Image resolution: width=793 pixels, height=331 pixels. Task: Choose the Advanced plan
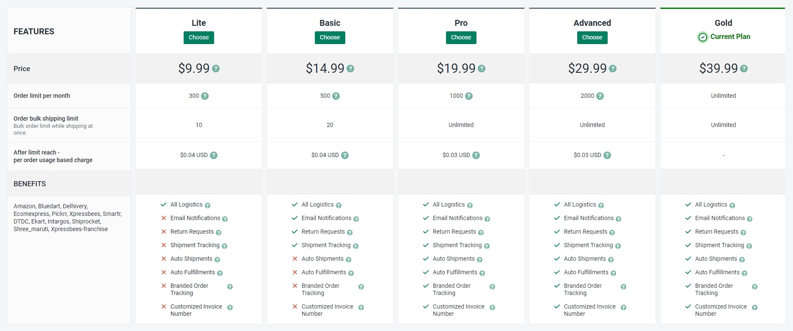pos(592,38)
